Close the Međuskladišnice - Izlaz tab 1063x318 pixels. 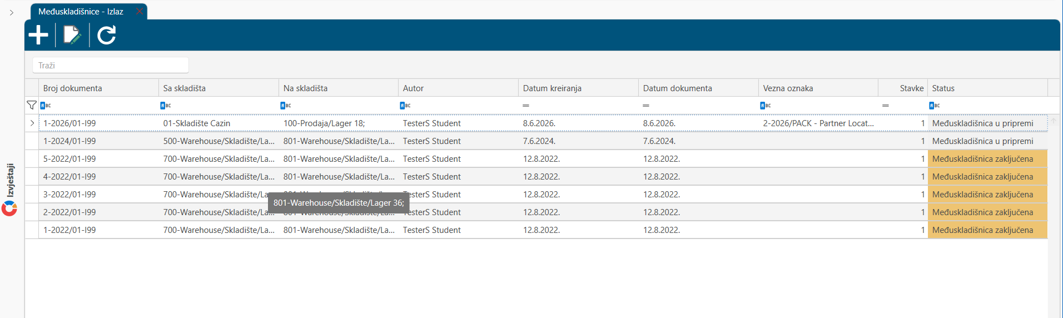click(x=140, y=11)
